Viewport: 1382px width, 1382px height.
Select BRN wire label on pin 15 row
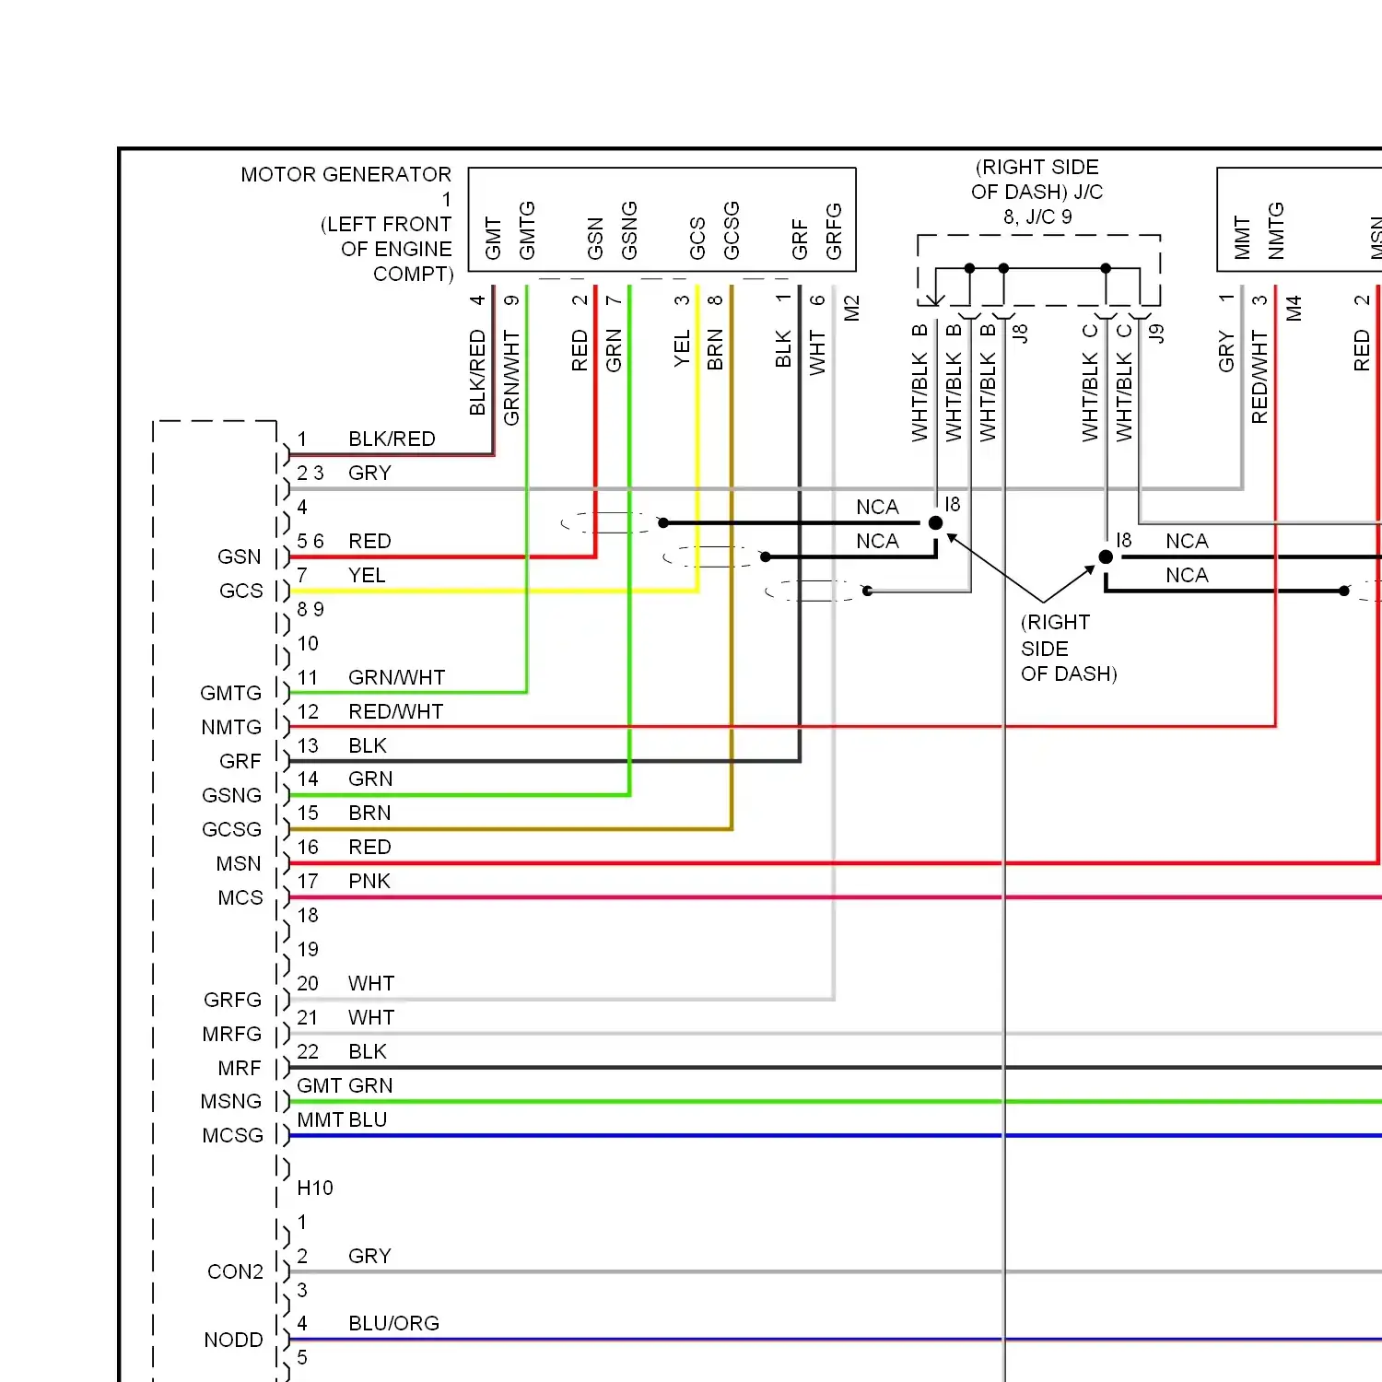[x=369, y=813]
